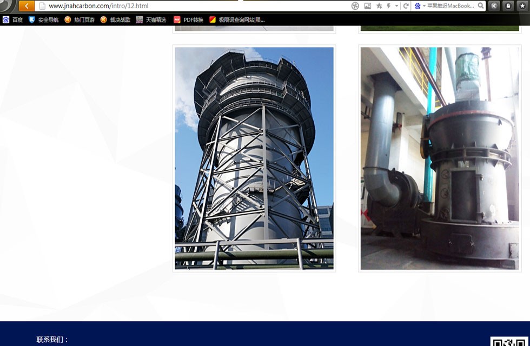Viewport: 530px width, 346px height.
Task: Open the PDF转换 bookmark
Action: pyautogui.click(x=189, y=20)
